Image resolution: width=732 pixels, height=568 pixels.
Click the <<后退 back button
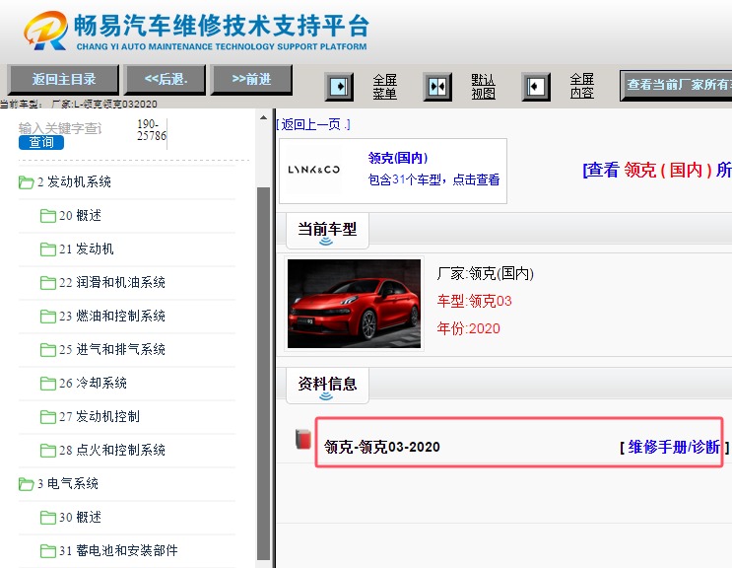coord(166,80)
